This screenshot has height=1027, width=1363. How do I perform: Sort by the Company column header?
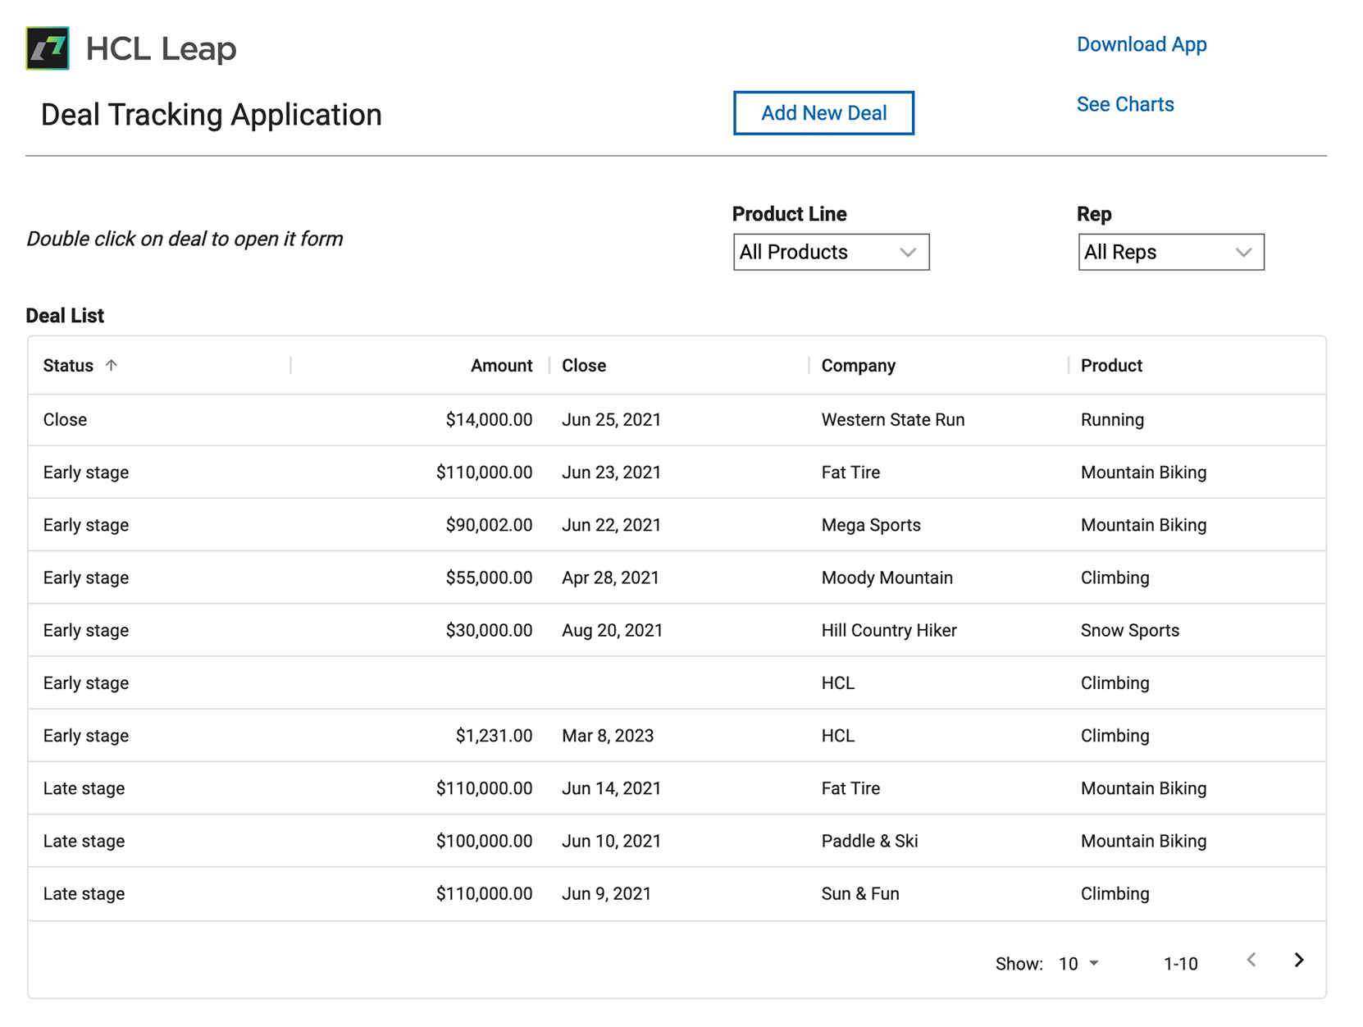(x=859, y=365)
